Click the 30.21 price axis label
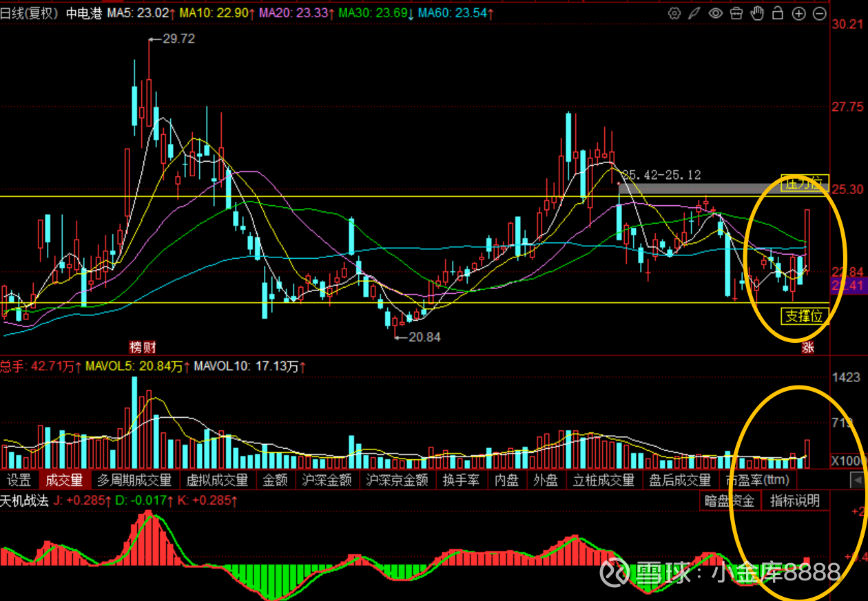 point(847,25)
